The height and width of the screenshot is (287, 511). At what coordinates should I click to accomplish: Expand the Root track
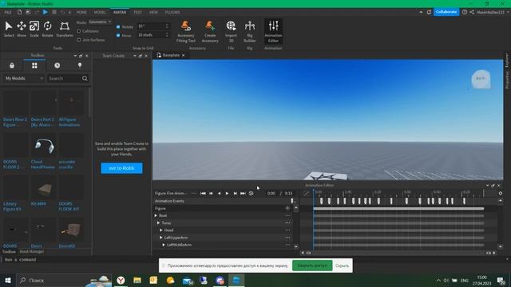click(x=156, y=215)
